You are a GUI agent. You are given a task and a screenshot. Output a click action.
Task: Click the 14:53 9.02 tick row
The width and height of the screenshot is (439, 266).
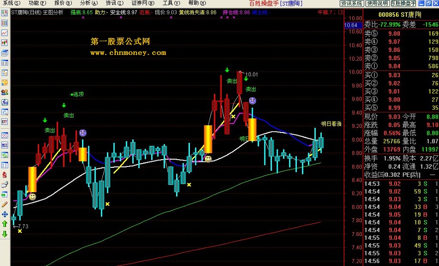coord(401,184)
